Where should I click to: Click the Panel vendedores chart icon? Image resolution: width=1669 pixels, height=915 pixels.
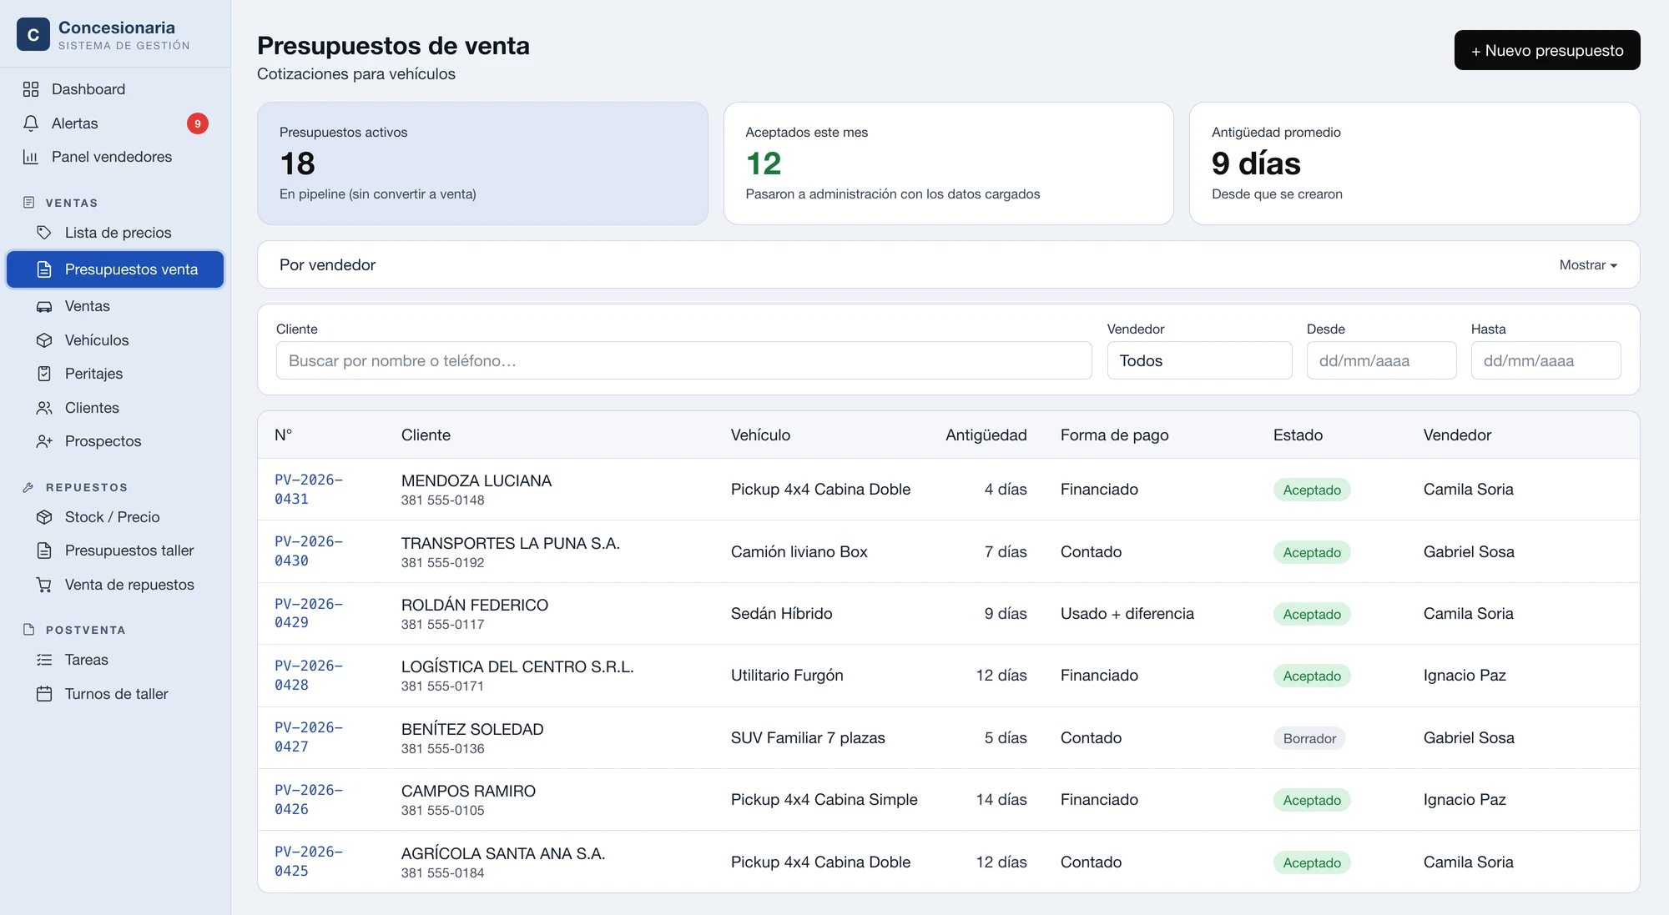[31, 157]
